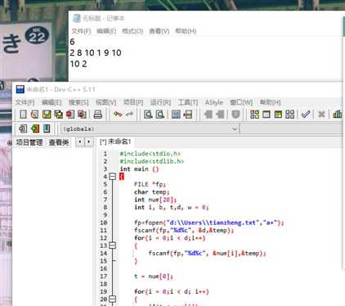Open Dev-C++ 运行[R] menu
Viewport: 345px width, 306px height.
coord(160,102)
